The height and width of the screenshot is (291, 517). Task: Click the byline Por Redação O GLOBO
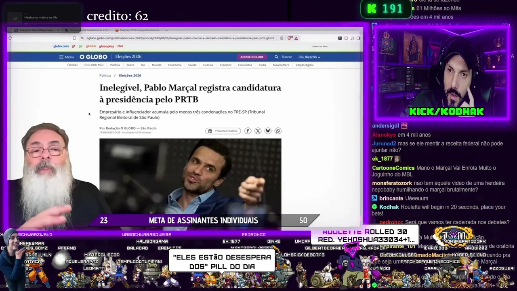(x=128, y=128)
